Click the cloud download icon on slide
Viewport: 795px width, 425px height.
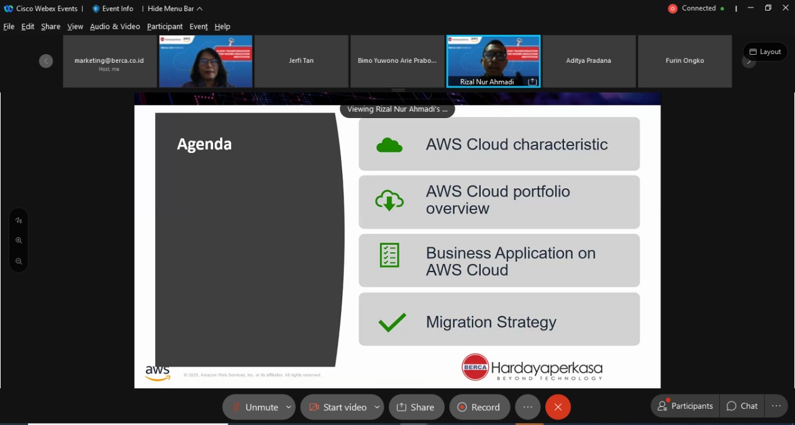(x=389, y=201)
